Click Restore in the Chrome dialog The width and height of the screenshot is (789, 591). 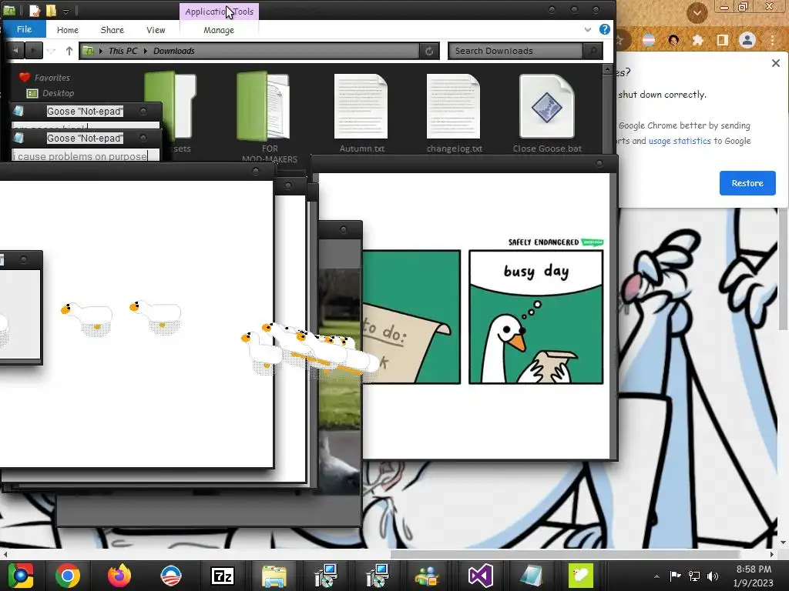(747, 183)
